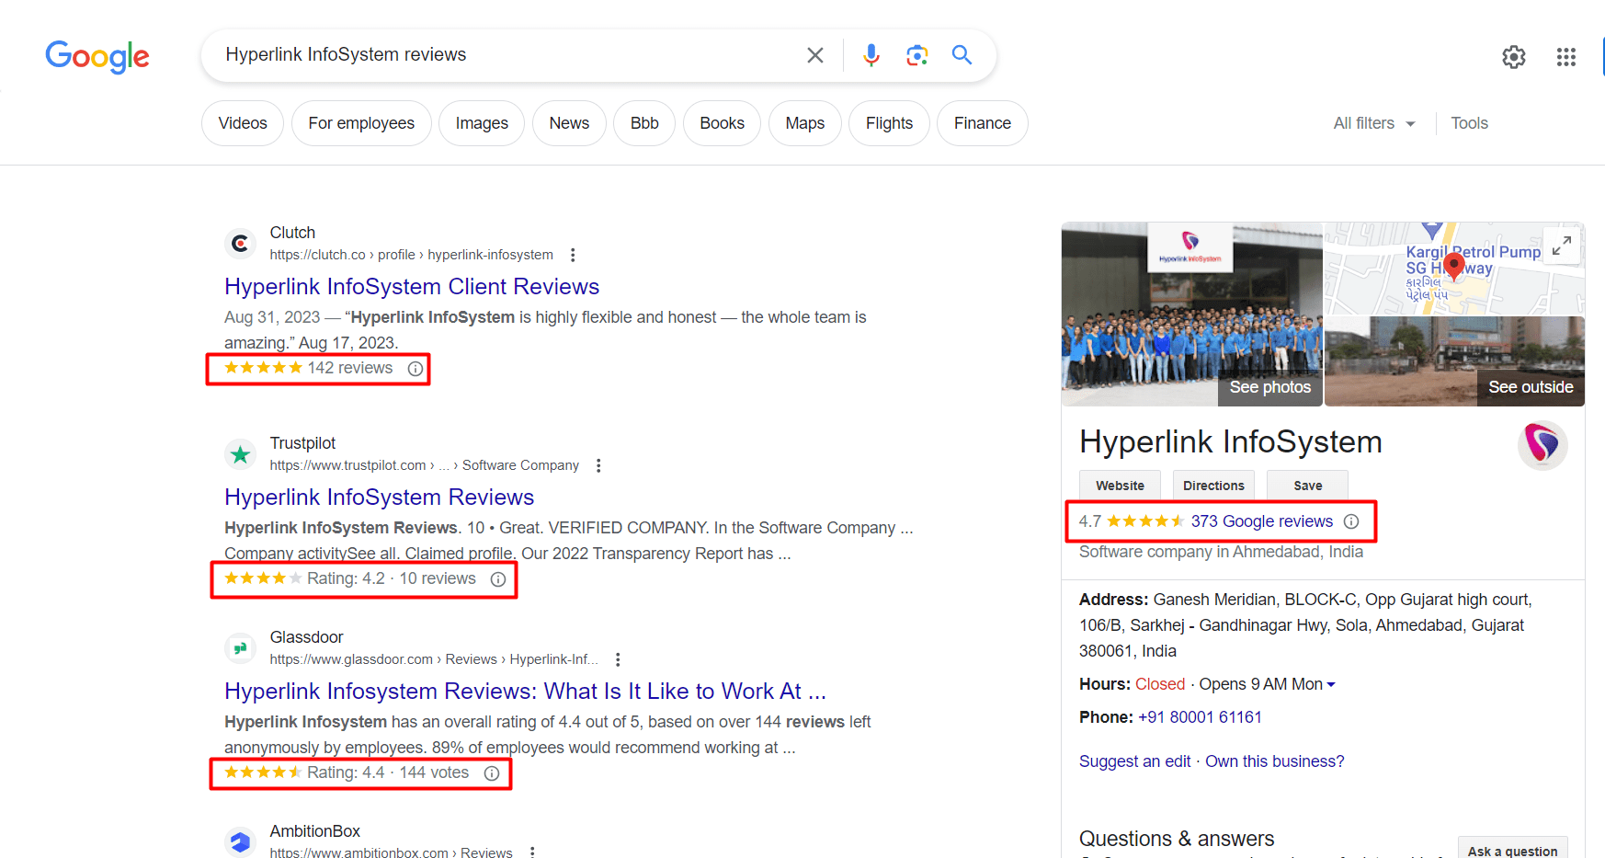Click the Directions button

pyautogui.click(x=1213, y=486)
